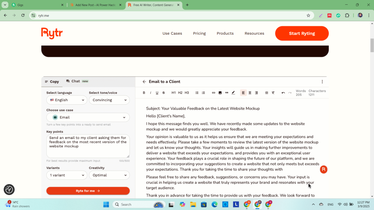The image size is (374, 210).
Task: Open the Pricing menu item
Action: (199, 33)
